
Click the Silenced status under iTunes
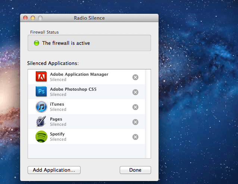coord(58,109)
